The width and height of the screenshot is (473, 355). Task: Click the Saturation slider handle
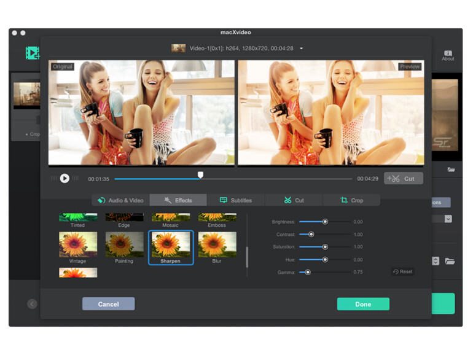coord(325,247)
